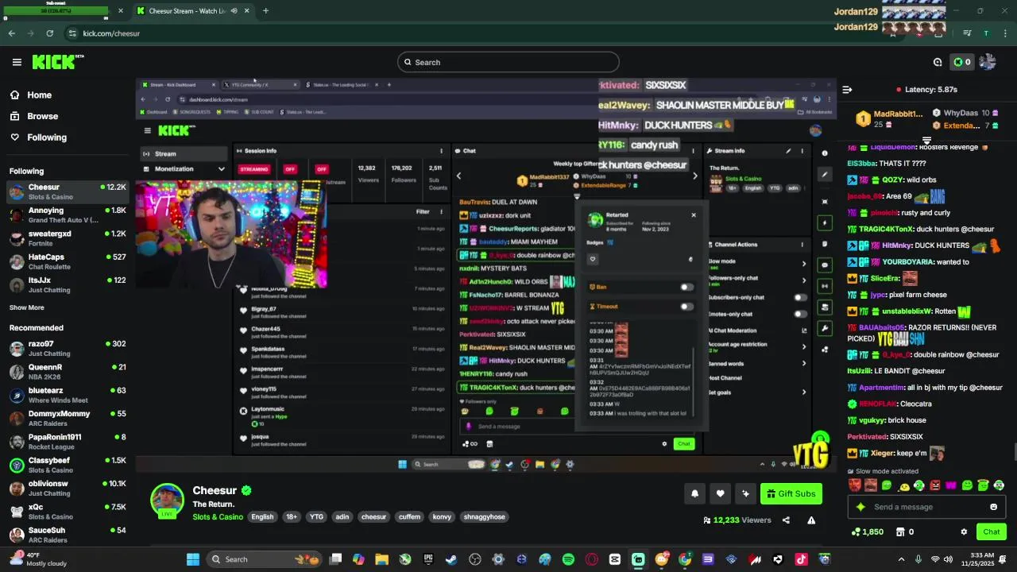Screen dimensions: 1017x572
Task: Click the 12,233 Viewers count
Action: click(x=737, y=520)
